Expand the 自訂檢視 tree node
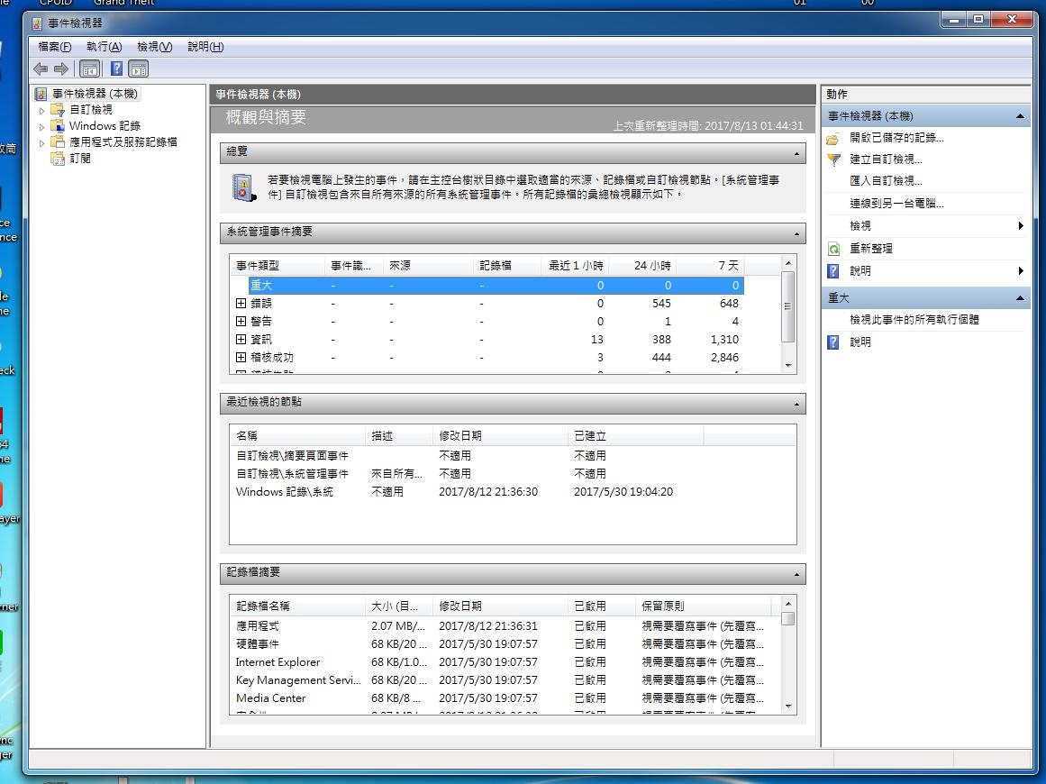Viewport: 1046px width, 784px height. [x=41, y=110]
